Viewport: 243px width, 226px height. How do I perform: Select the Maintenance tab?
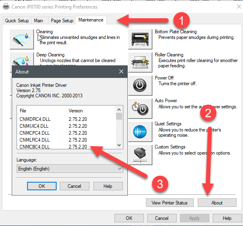91,20
